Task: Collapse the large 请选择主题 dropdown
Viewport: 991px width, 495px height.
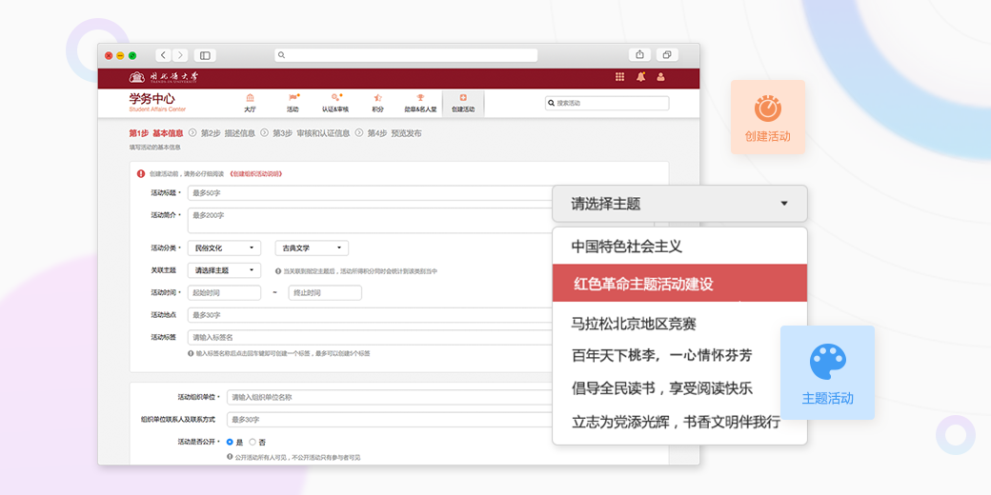Action: (679, 204)
